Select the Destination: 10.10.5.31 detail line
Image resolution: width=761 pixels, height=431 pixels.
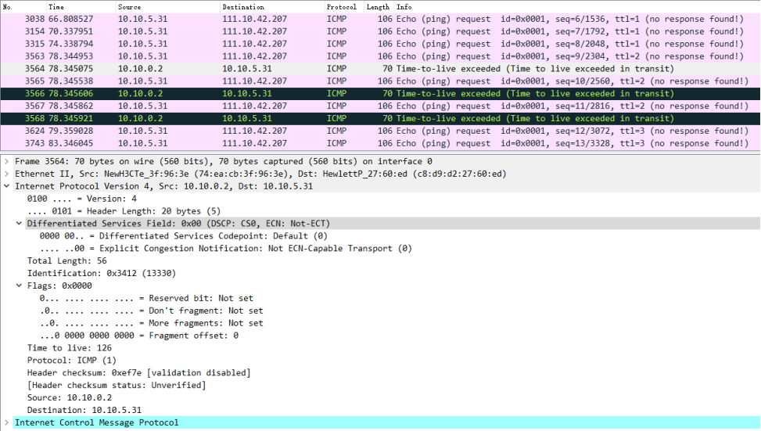pos(84,410)
